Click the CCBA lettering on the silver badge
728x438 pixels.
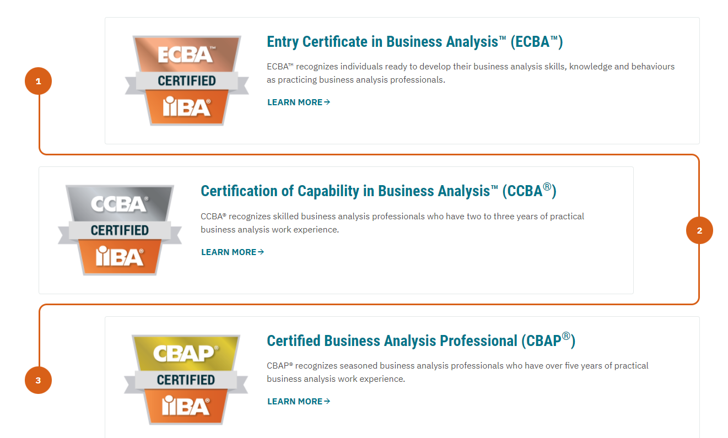(x=120, y=204)
